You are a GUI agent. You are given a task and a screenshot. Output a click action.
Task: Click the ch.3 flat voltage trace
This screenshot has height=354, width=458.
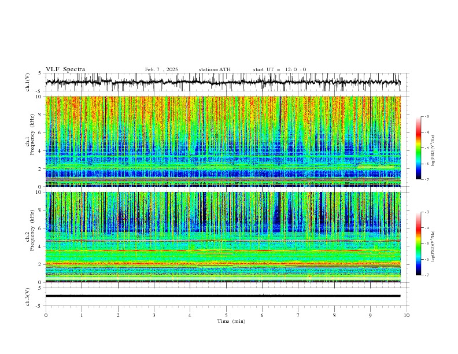(223, 296)
